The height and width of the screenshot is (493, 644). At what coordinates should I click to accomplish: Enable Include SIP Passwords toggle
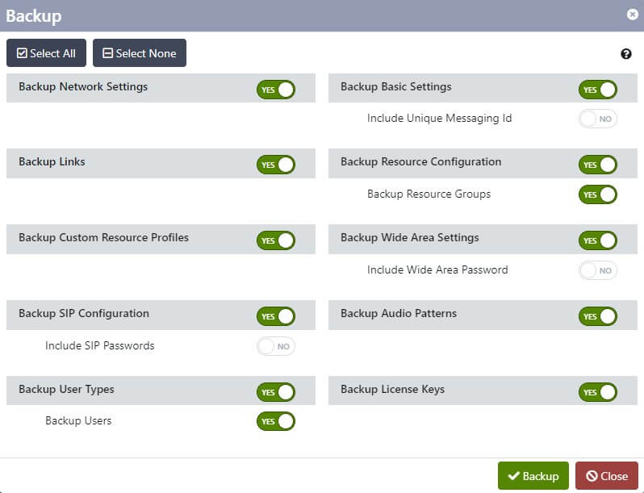276,346
